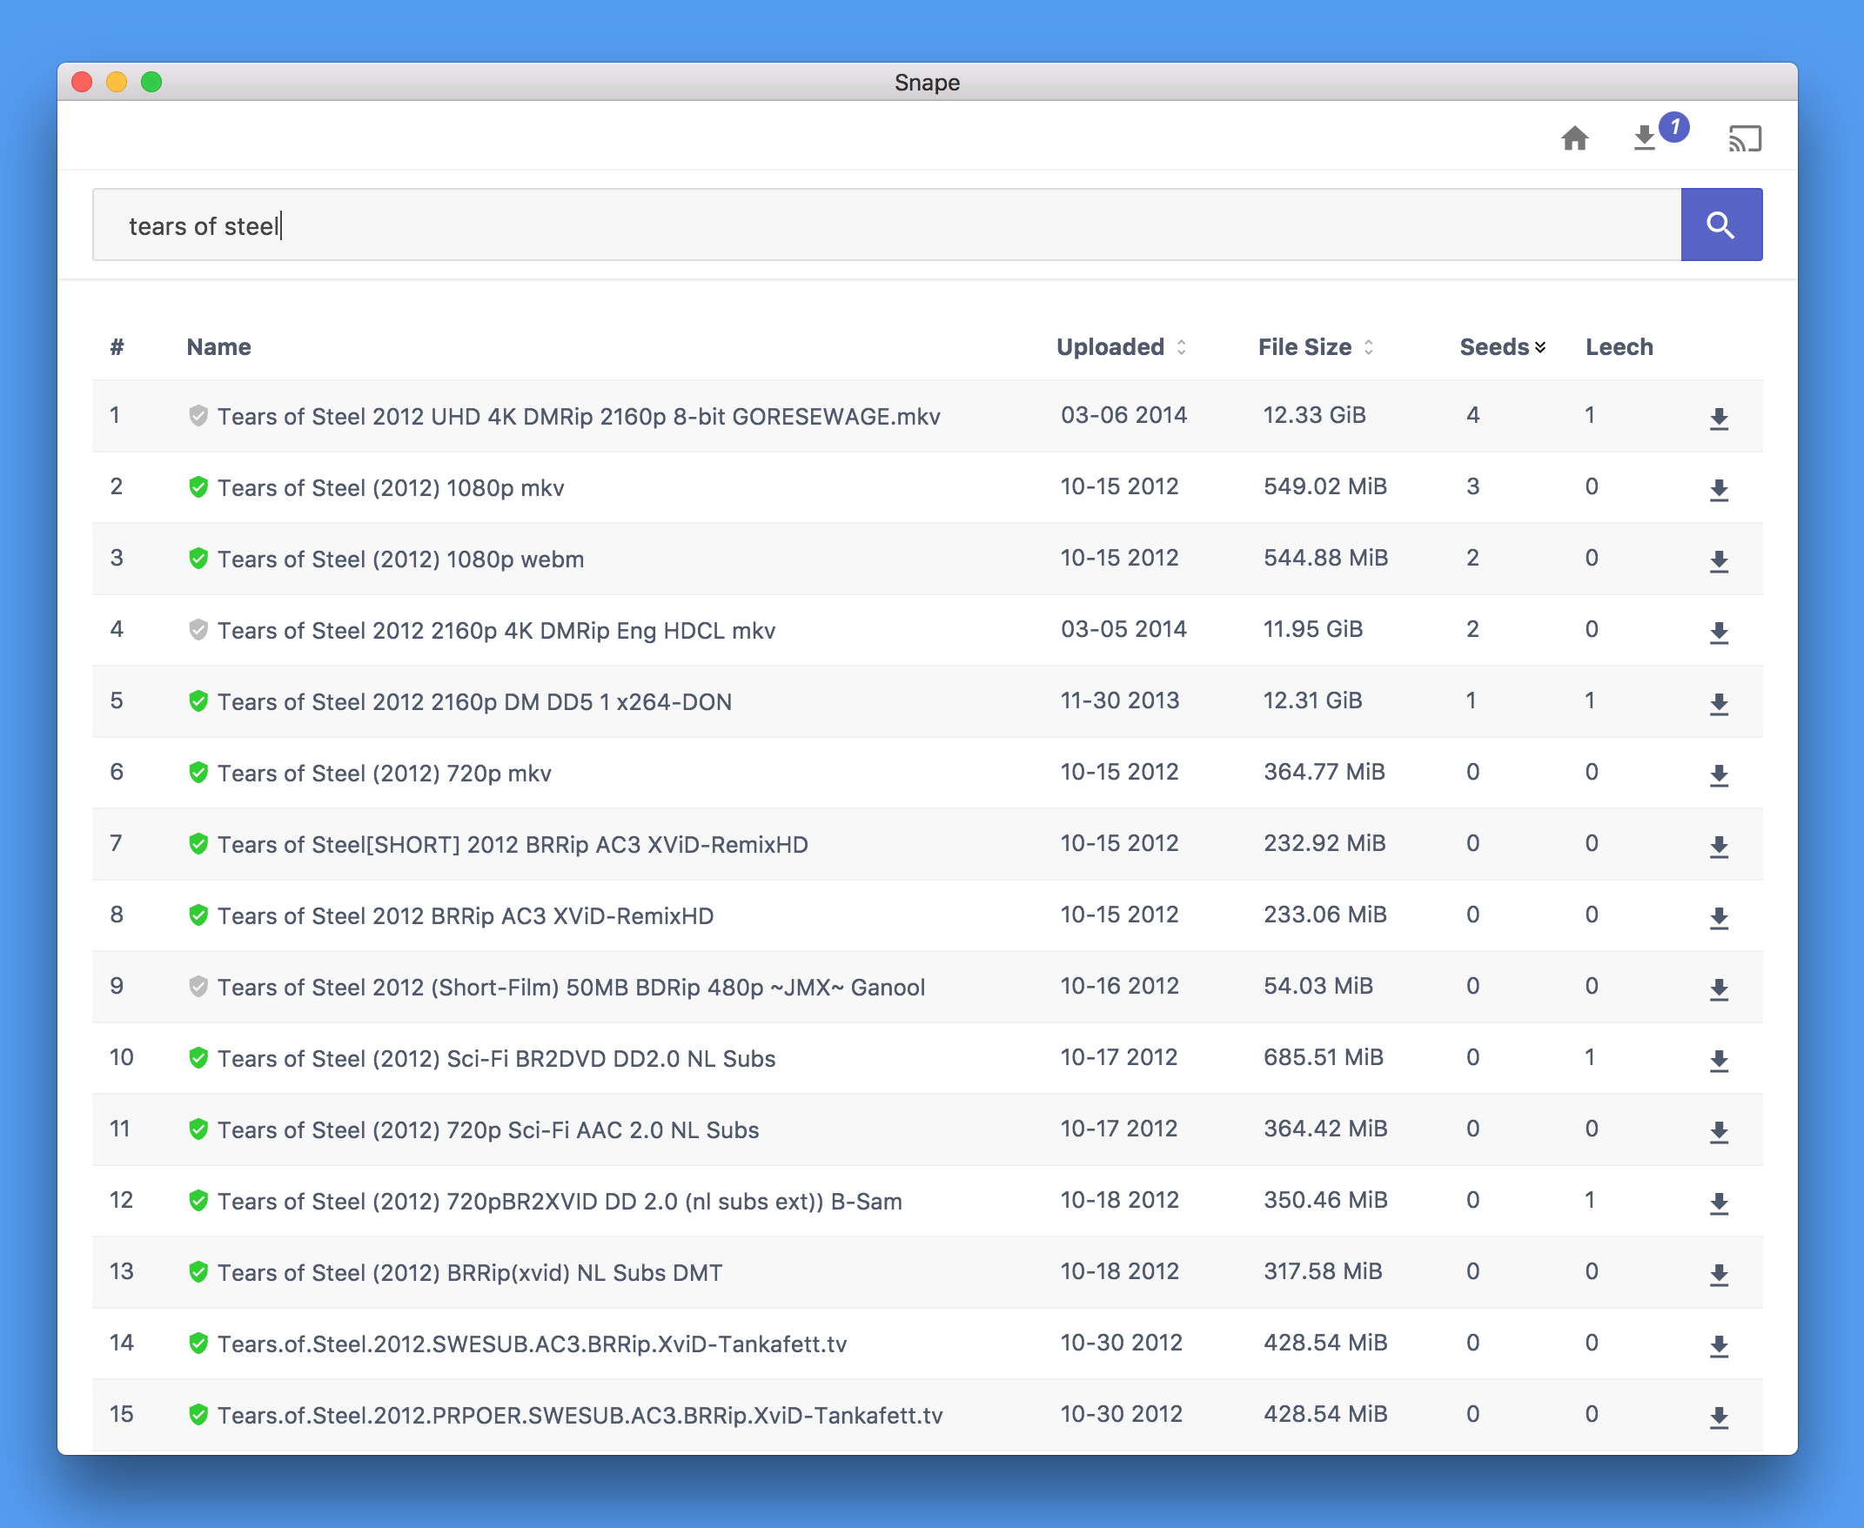This screenshot has height=1528, width=1864.
Task: Download the Sci-Fi BR2DVD DD2.0 torrent
Action: (1718, 1061)
